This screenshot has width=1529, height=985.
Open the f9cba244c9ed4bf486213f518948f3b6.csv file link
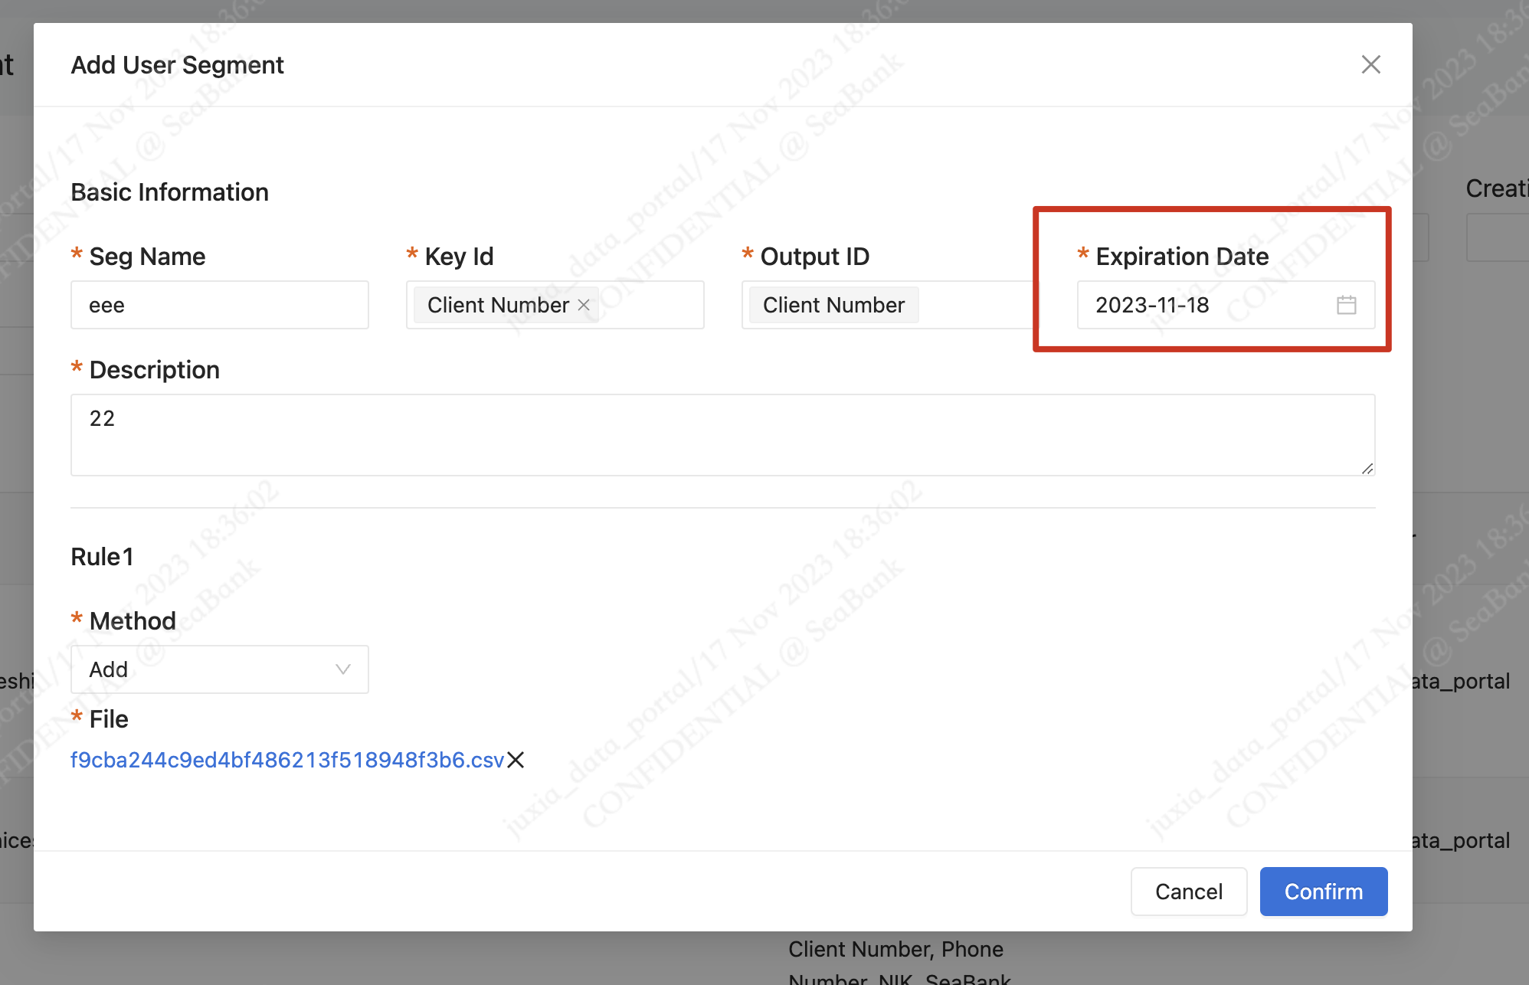coord(287,760)
